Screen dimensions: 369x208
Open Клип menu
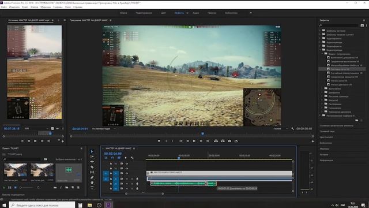coord(25,7)
